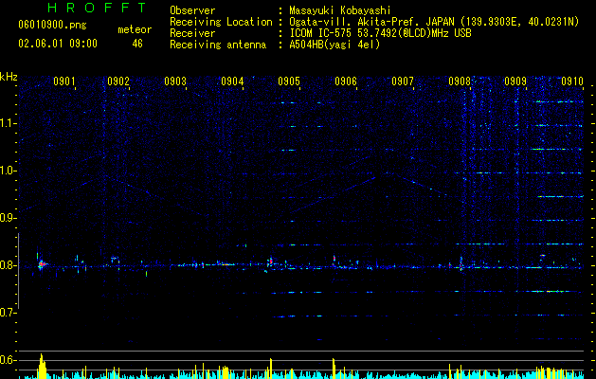Click the HROFFT title text
596x379 pixels.
coord(98,8)
